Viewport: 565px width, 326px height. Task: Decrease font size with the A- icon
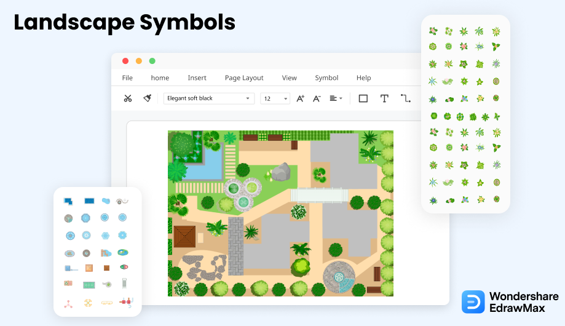click(x=317, y=98)
